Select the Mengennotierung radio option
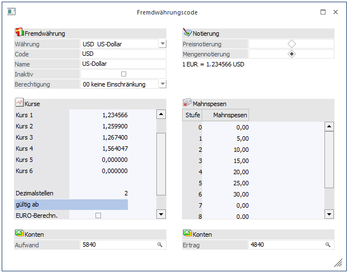This screenshot has height=273, width=349. point(291,54)
